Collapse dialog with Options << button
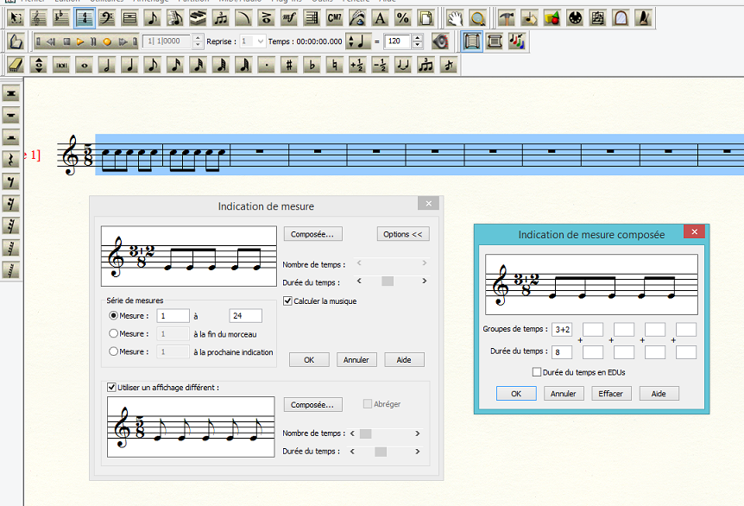Viewport: 744px width, 506px height. coord(402,234)
